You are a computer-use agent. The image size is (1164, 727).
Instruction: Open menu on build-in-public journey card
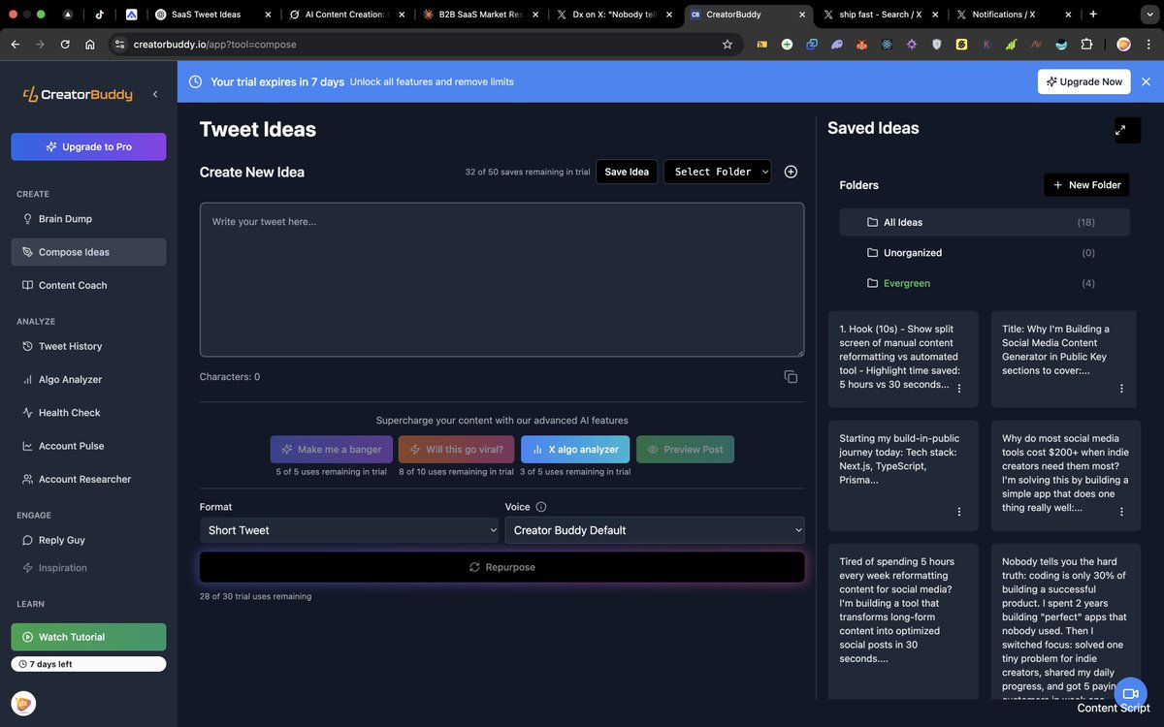(959, 512)
